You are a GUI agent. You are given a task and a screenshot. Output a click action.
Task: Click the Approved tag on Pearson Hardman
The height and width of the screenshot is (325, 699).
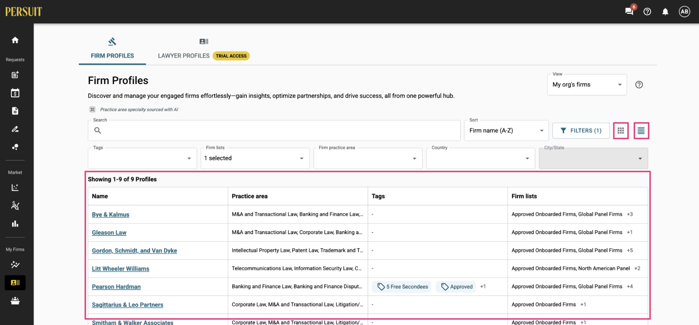point(457,287)
